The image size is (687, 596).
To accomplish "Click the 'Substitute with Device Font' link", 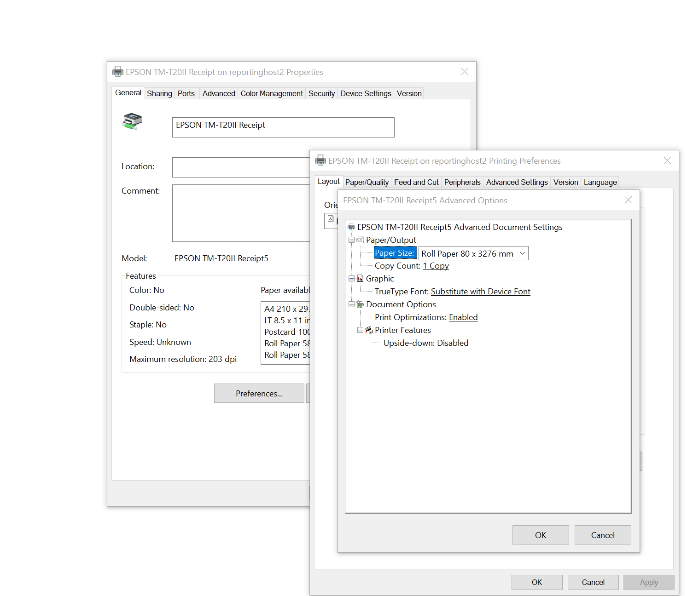I will coord(480,292).
